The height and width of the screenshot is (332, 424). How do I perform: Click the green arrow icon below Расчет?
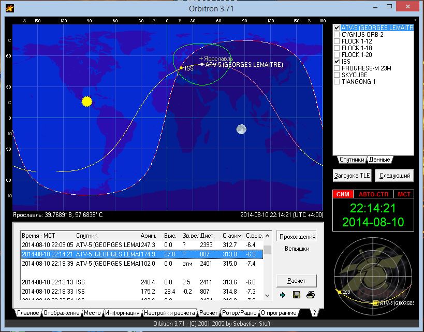pyautogui.click(x=283, y=295)
